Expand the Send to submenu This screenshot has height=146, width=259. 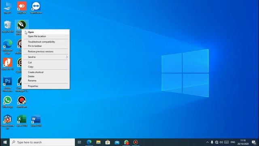pos(46,57)
